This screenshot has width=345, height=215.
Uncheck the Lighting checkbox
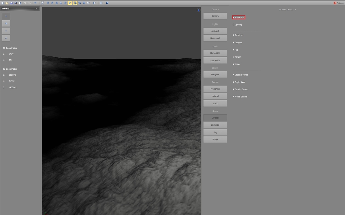click(x=233, y=25)
